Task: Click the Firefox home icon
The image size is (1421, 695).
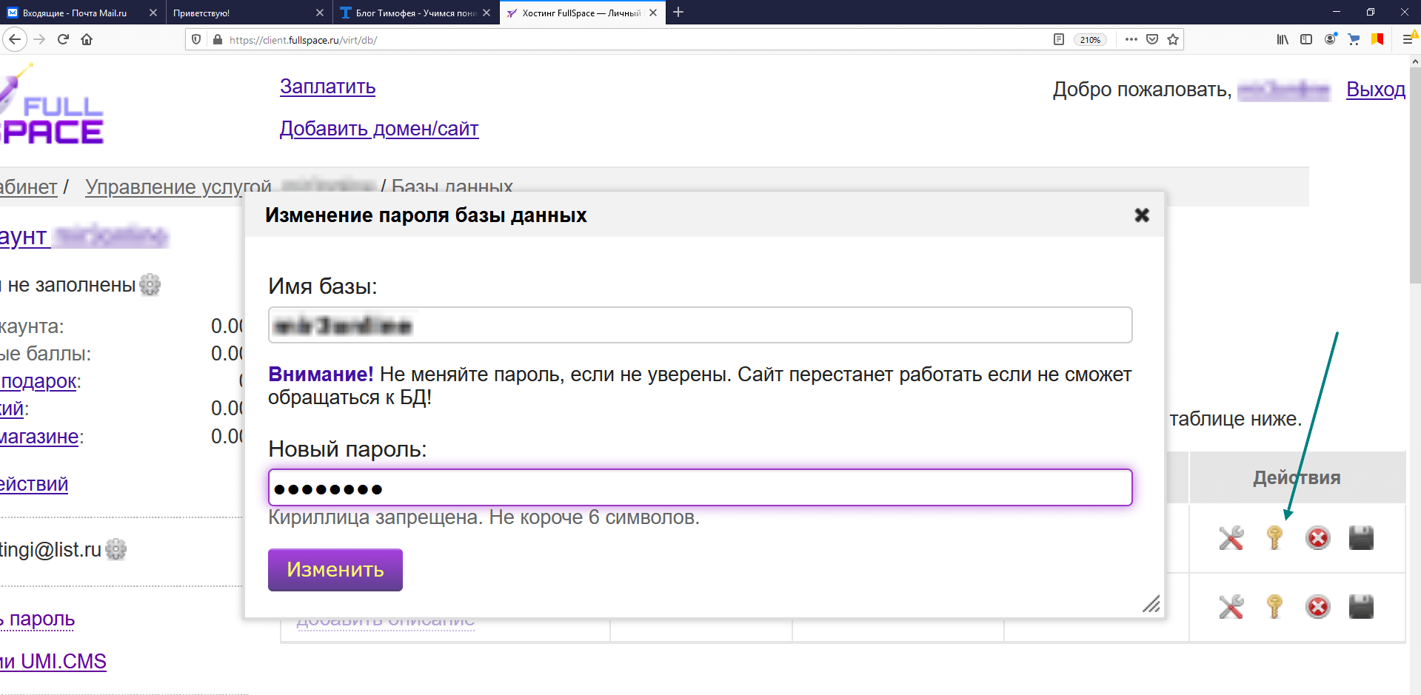Action: coord(87,39)
